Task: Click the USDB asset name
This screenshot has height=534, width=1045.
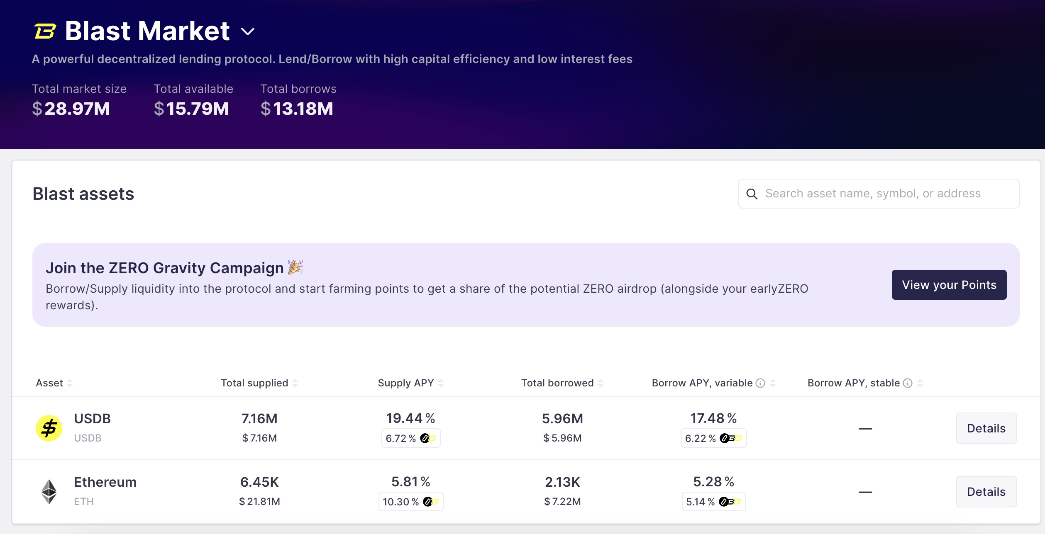Action: click(92, 419)
